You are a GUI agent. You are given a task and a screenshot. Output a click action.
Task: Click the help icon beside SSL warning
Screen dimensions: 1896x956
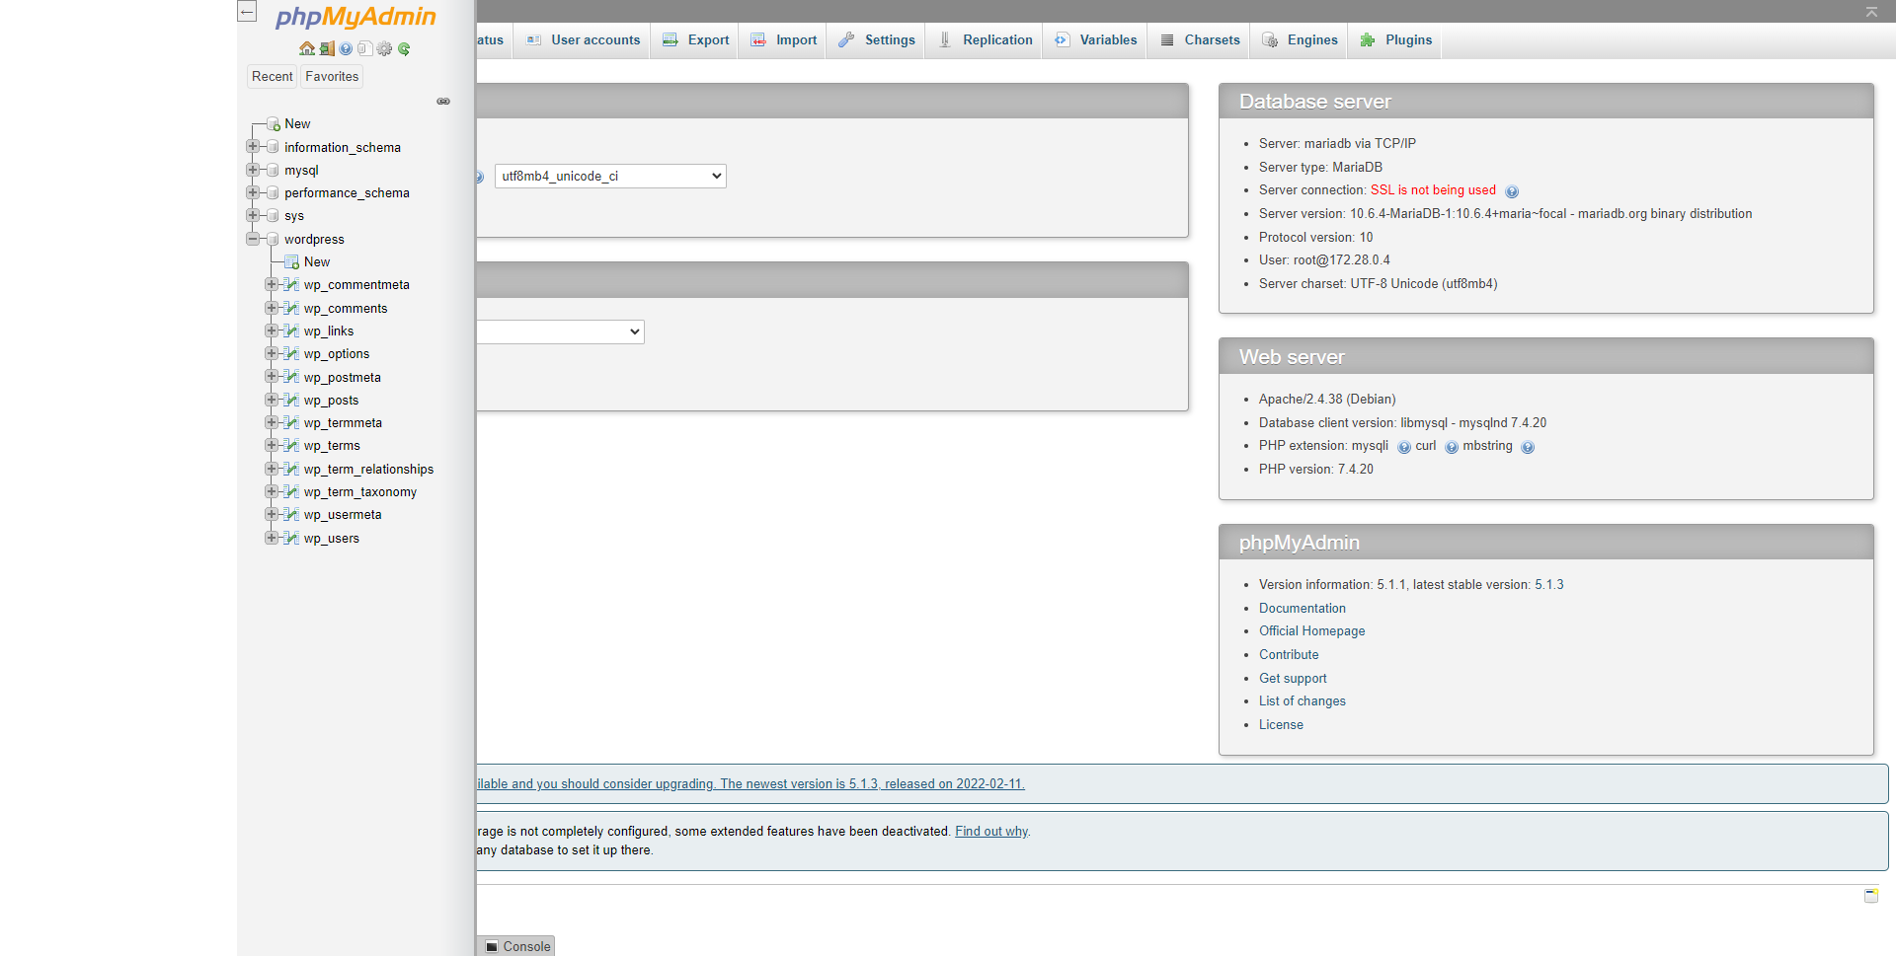tap(1512, 191)
